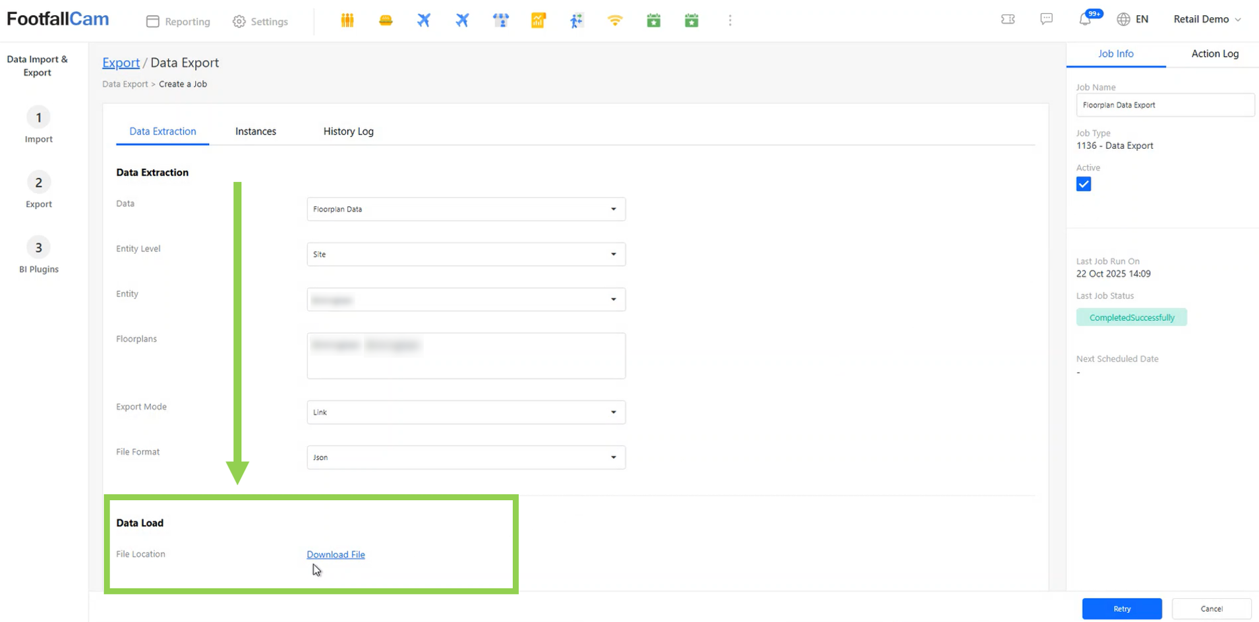Select the yellow Wi-Fi icon
The image size is (1259, 622).
(615, 20)
